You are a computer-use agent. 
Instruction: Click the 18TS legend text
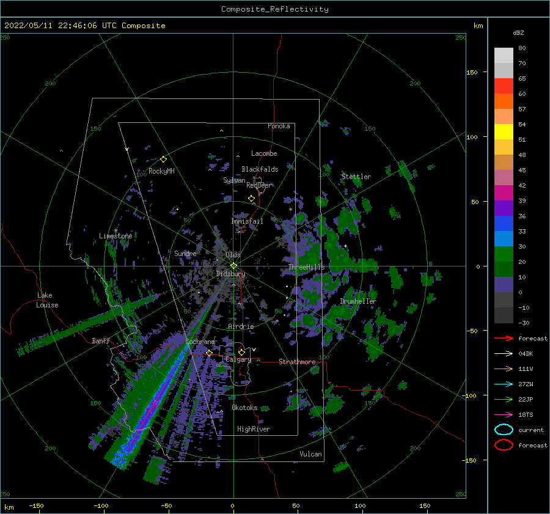(x=526, y=415)
